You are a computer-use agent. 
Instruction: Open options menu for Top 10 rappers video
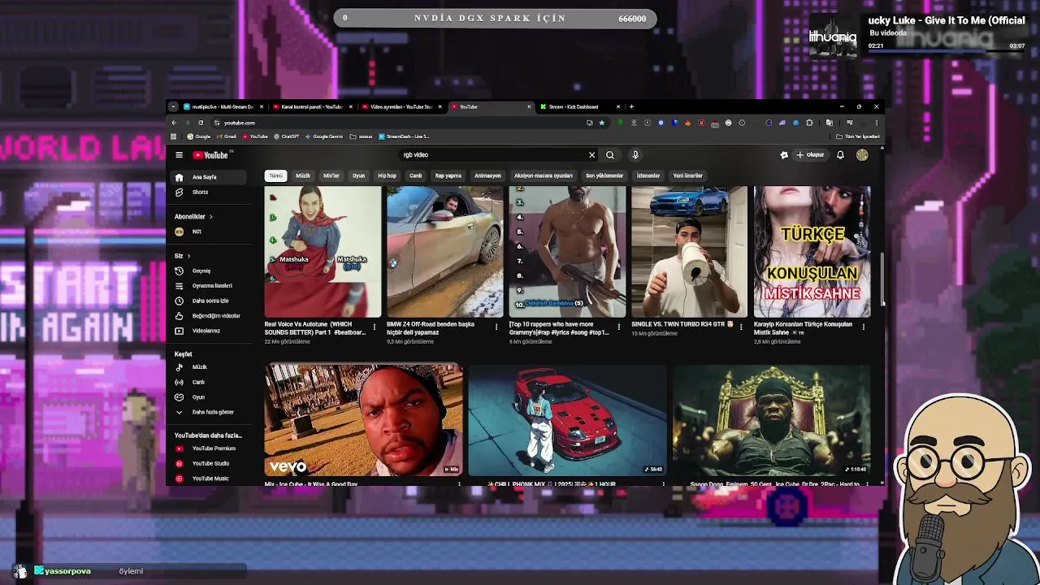point(619,327)
